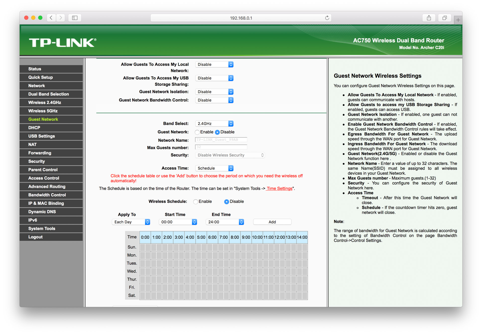This screenshot has width=482, height=335.
Task: Click the Sat. row label in schedule
Action: tap(132, 296)
